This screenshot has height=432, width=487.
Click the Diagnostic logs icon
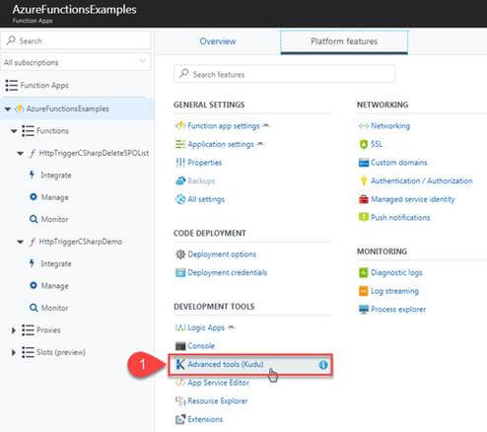tap(364, 272)
